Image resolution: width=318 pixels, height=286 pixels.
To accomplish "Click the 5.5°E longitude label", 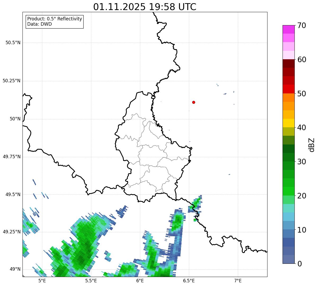I will (91, 281).
